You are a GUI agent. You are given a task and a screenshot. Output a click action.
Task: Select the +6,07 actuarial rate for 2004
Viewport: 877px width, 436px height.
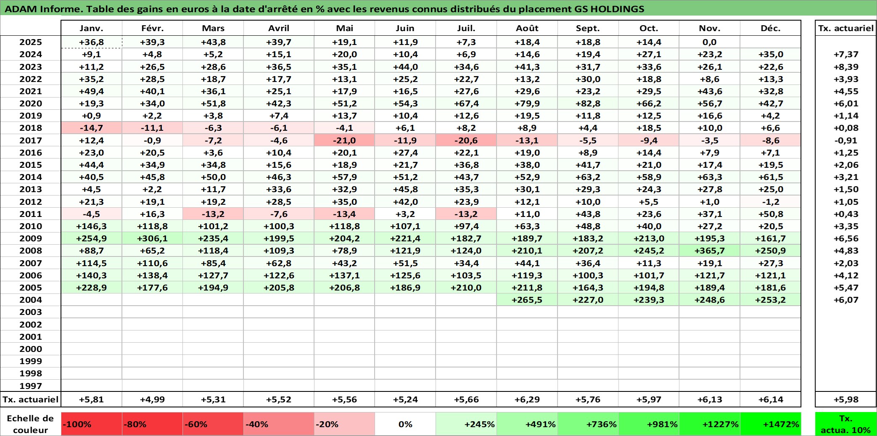845,300
